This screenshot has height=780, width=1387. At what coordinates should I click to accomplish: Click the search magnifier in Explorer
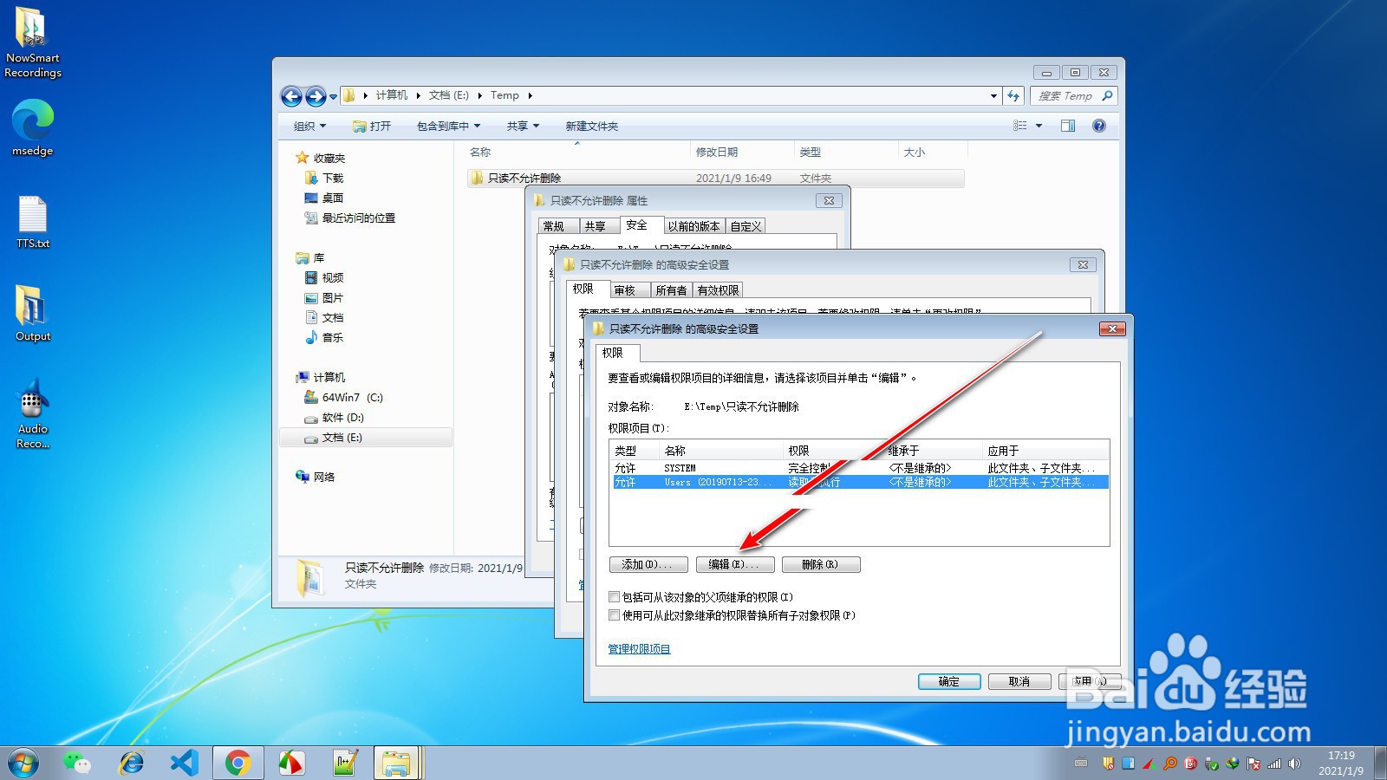[x=1107, y=96]
